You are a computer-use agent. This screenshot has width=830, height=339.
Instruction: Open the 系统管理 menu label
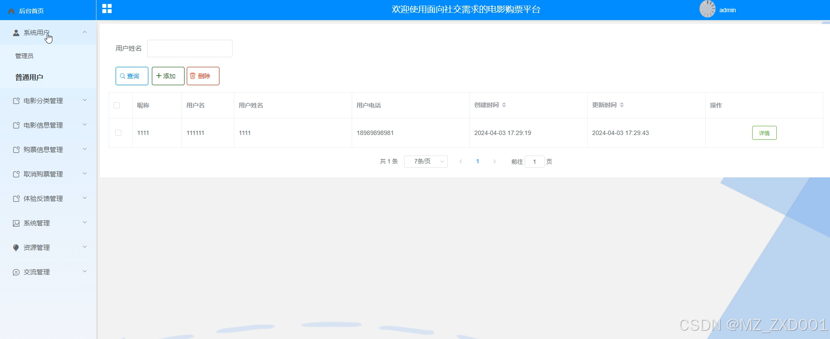pos(37,223)
